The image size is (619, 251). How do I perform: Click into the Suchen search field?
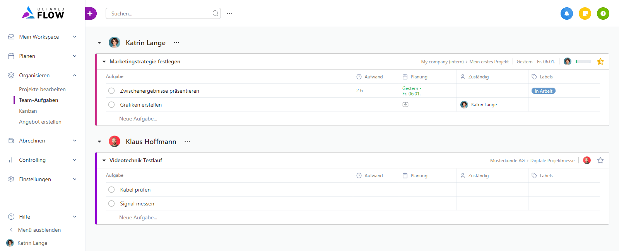click(161, 14)
